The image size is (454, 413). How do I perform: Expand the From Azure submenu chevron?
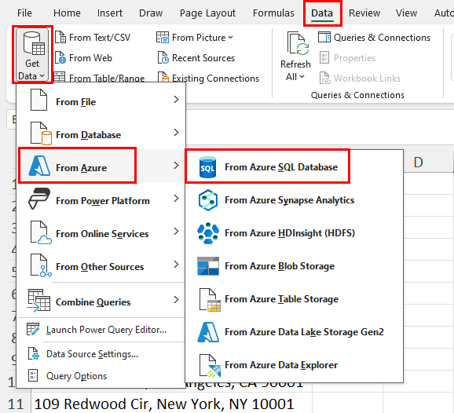coord(176,166)
